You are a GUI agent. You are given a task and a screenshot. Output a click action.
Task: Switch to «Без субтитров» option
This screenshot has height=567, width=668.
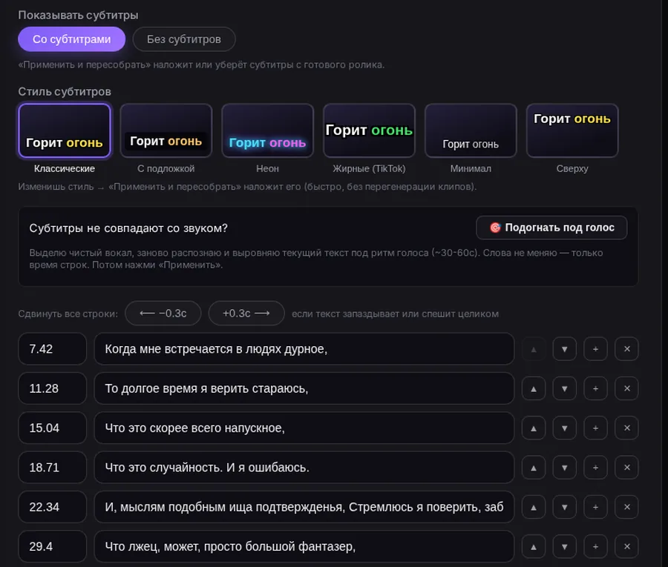tap(184, 39)
